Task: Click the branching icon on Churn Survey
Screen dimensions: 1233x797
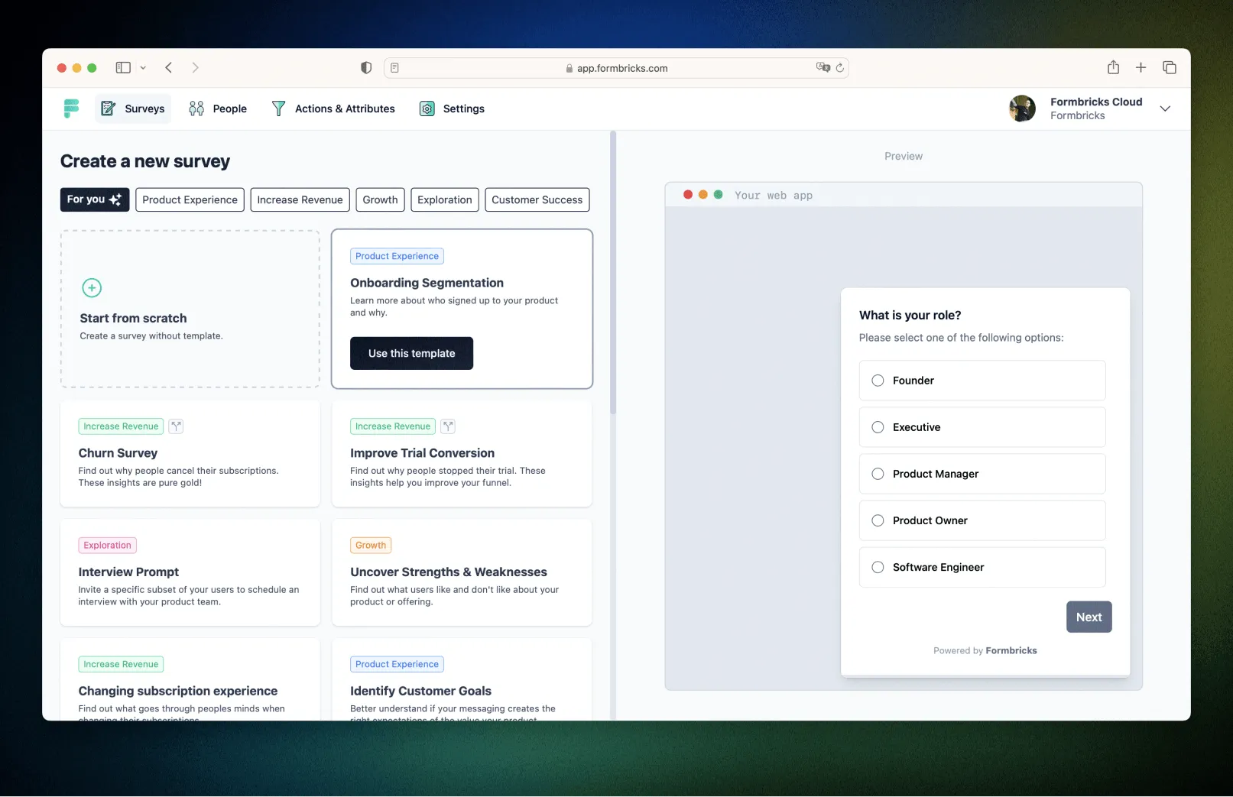Action: 176,426
